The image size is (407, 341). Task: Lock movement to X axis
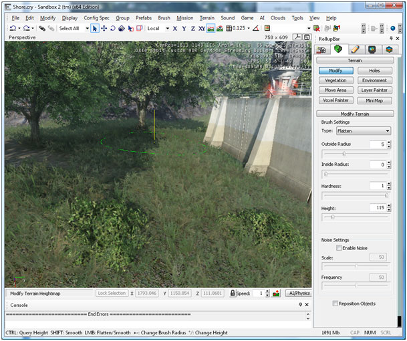click(x=175, y=28)
